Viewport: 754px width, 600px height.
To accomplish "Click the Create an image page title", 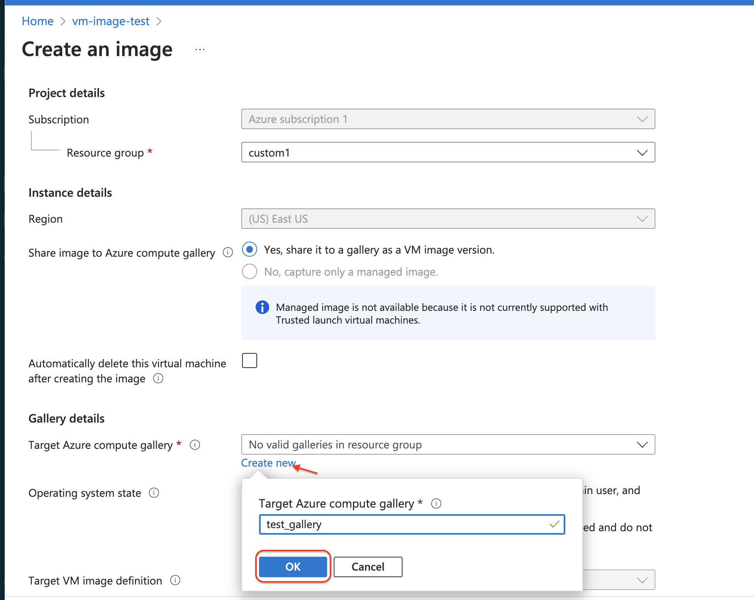I will pyautogui.click(x=97, y=49).
